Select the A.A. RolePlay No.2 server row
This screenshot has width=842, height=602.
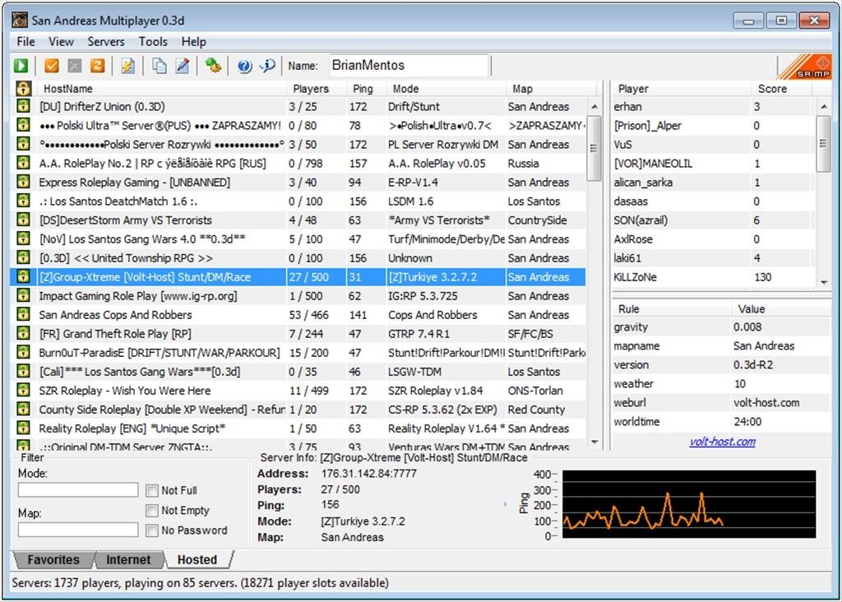click(298, 164)
